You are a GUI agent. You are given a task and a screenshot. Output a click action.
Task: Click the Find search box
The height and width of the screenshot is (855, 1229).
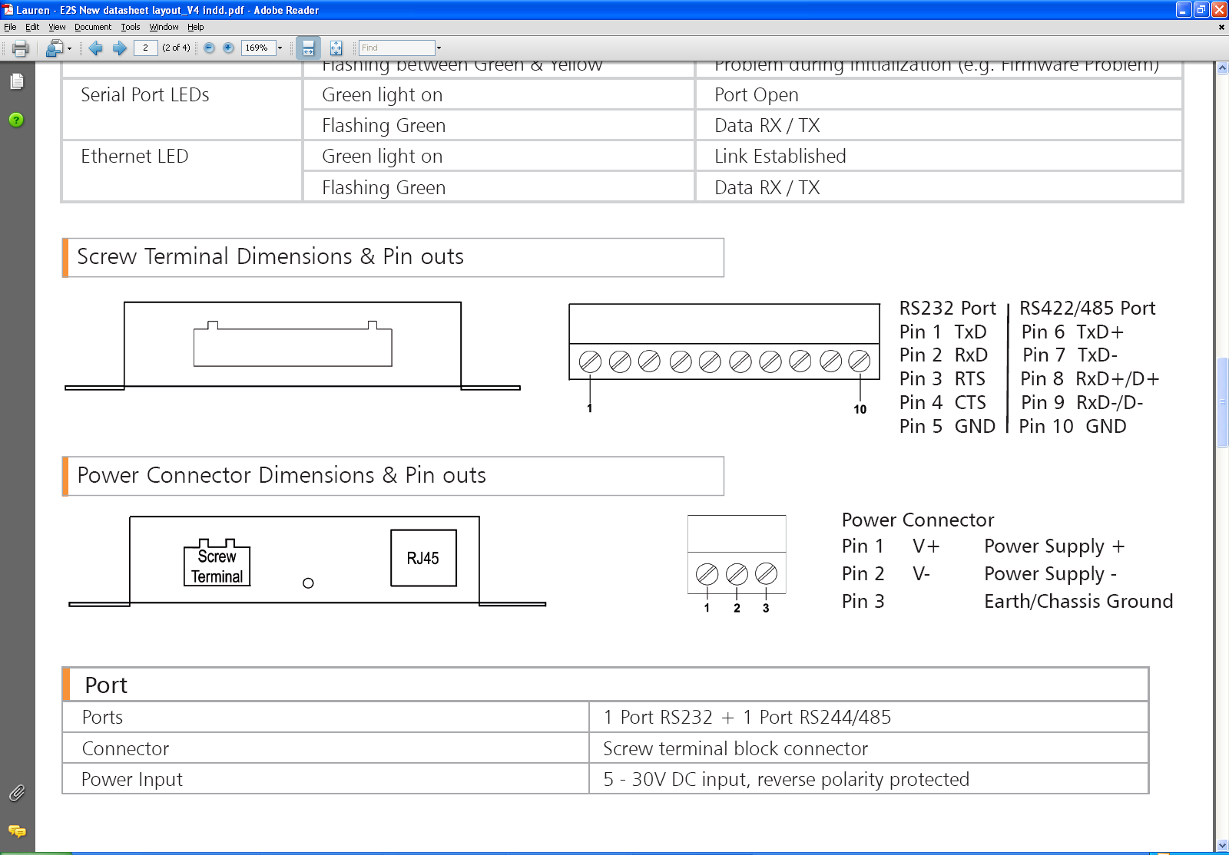[x=396, y=48]
